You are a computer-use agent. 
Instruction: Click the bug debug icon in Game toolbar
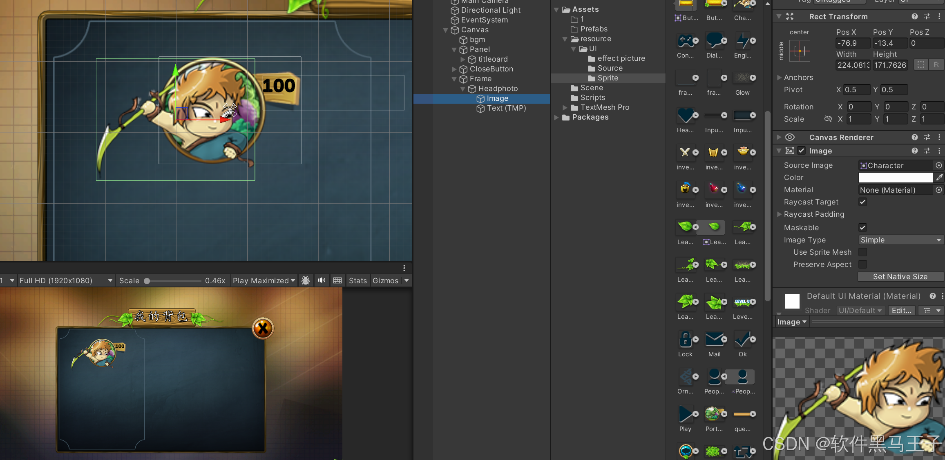click(305, 280)
